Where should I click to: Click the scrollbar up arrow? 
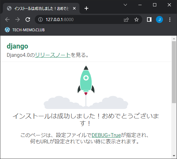point(174,39)
